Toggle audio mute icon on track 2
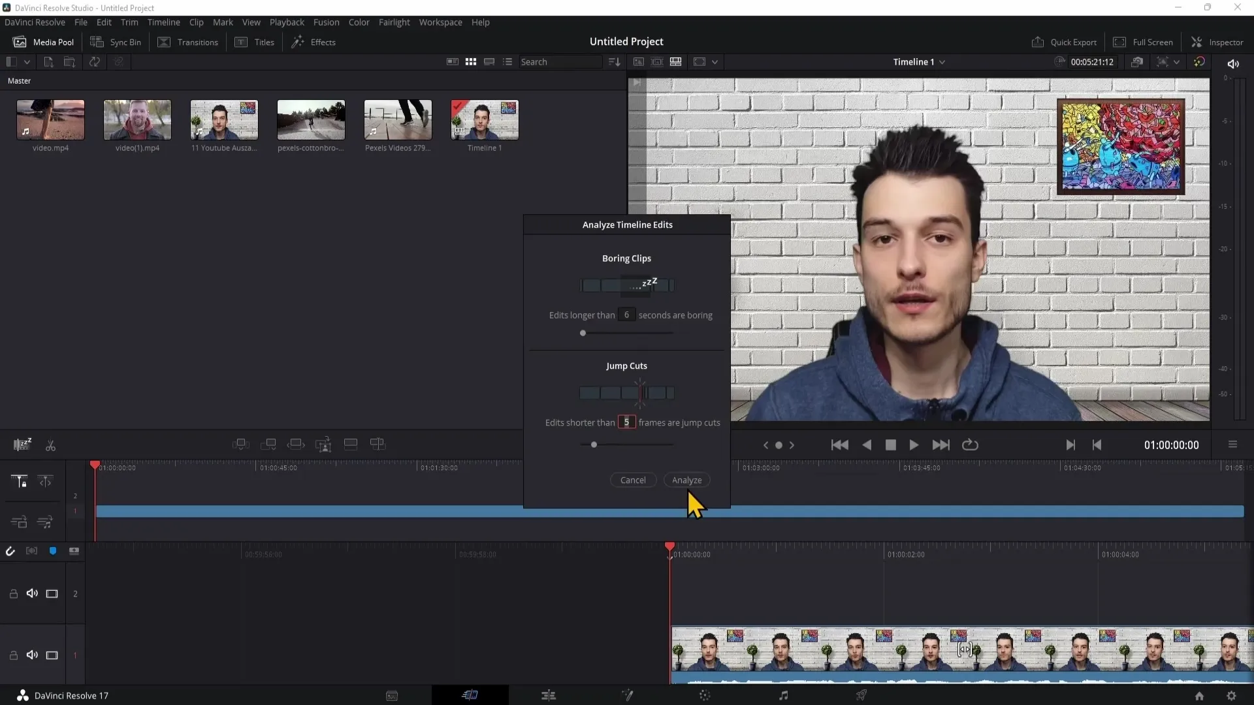 point(32,594)
